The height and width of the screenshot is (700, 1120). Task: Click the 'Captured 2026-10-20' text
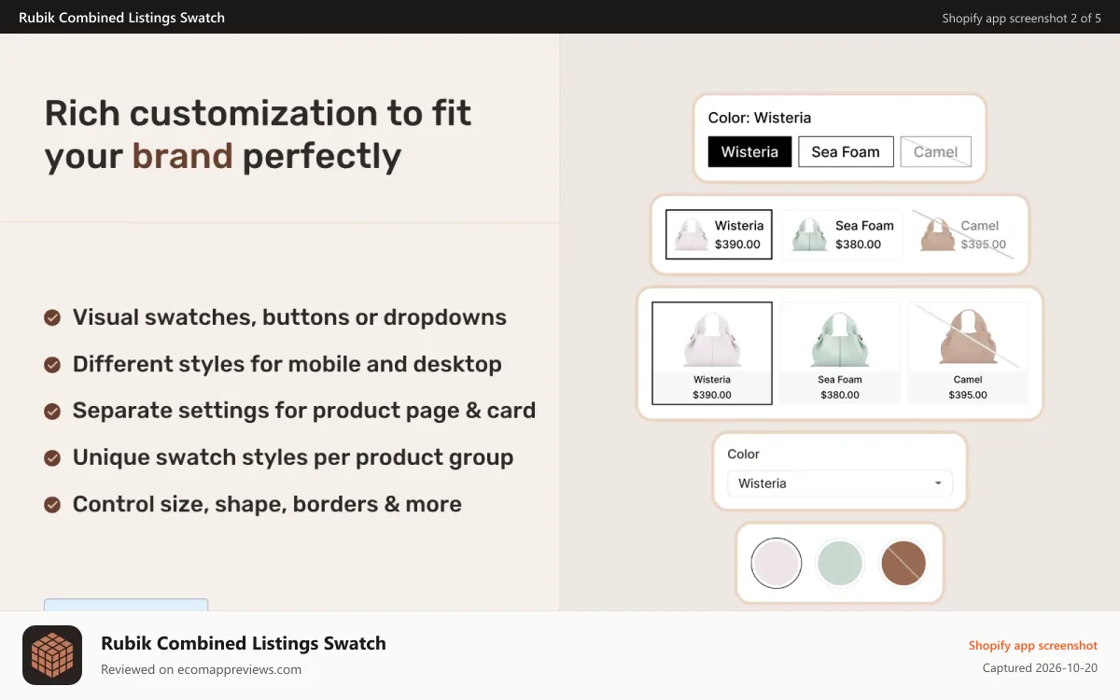point(1040,668)
